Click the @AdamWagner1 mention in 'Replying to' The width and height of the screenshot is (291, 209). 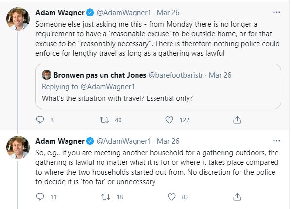pos(108,87)
